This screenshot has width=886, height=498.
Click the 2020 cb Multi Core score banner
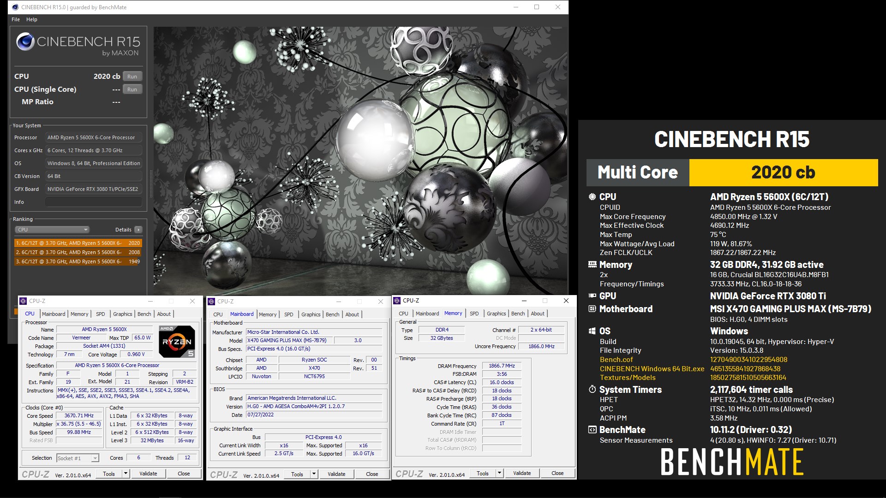(x=783, y=172)
